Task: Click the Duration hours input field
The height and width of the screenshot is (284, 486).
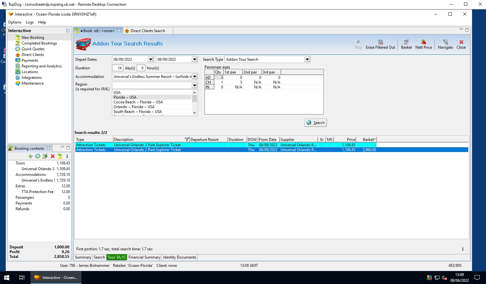Action: coord(141,68)
